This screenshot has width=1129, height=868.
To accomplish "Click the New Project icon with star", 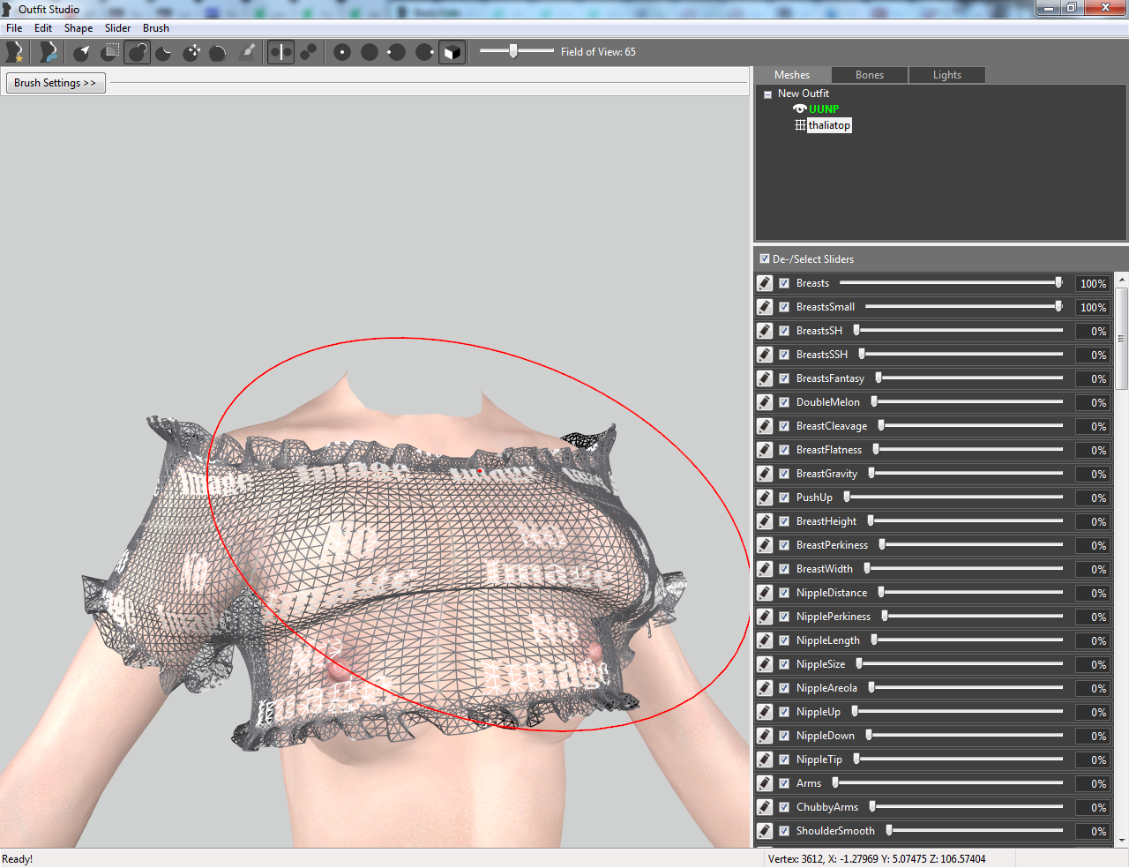I will click(15, 52).
